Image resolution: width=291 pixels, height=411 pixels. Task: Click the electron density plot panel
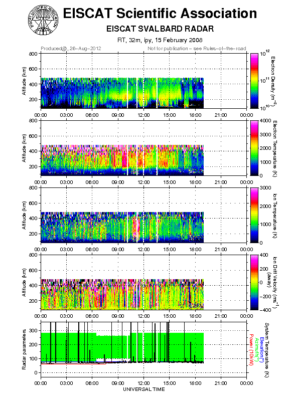[x=143, y=81]
